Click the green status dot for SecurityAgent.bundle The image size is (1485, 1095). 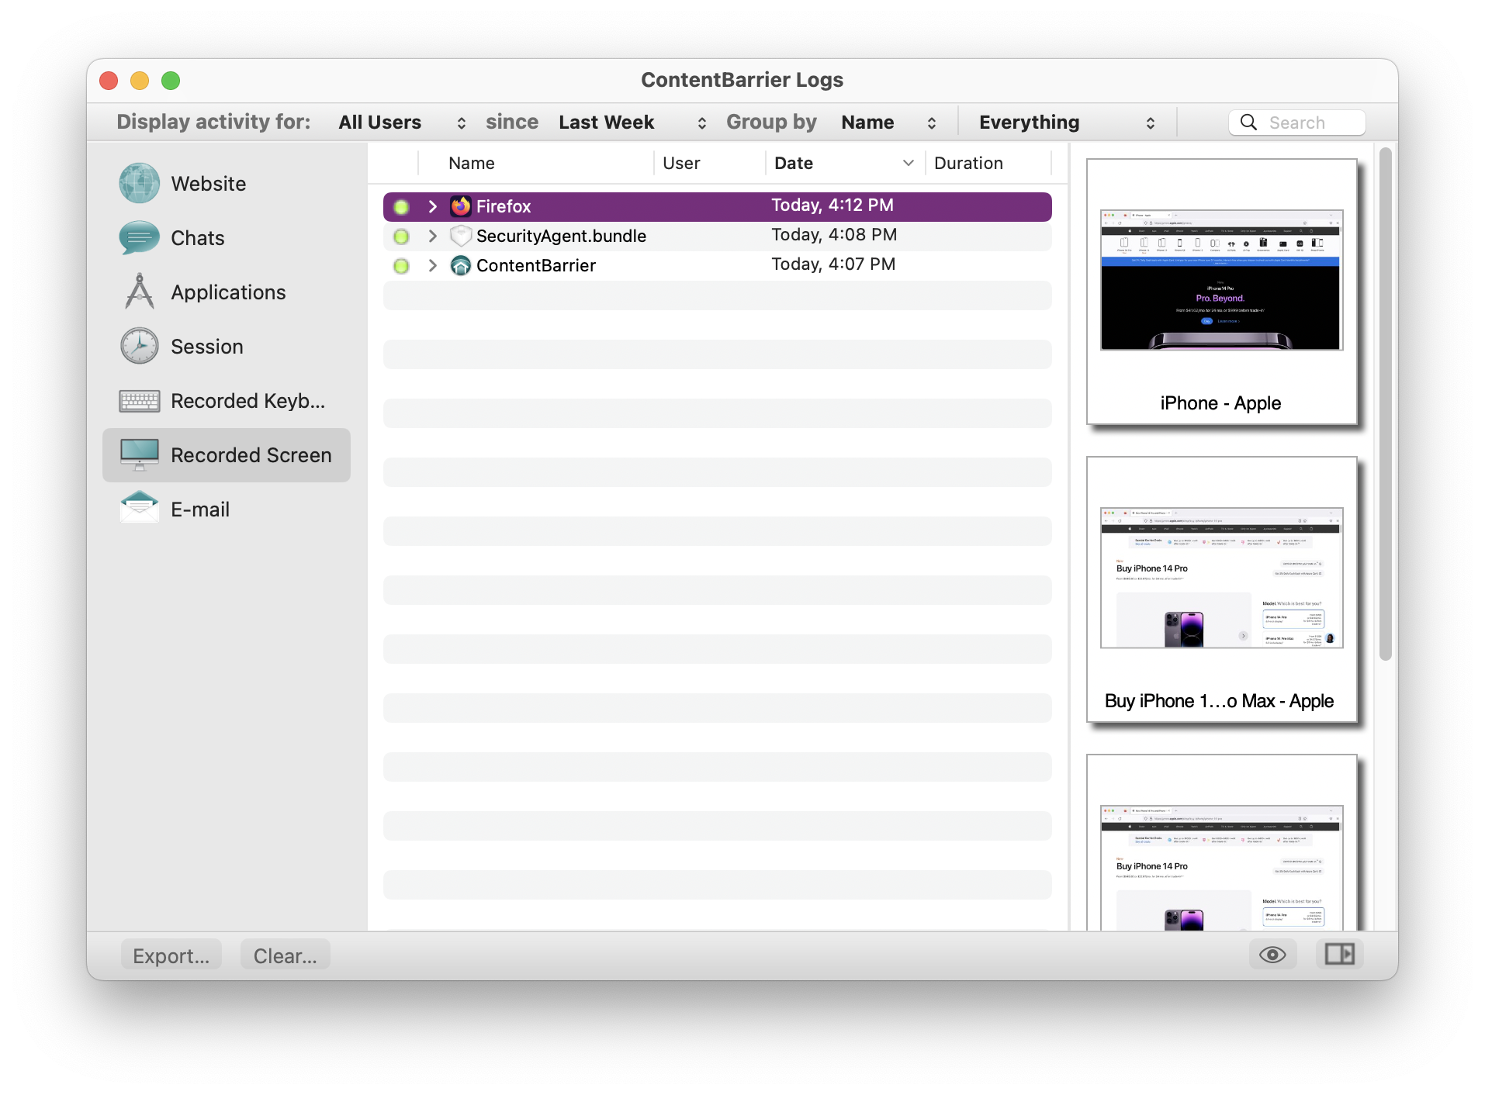(x=401, y=237)
